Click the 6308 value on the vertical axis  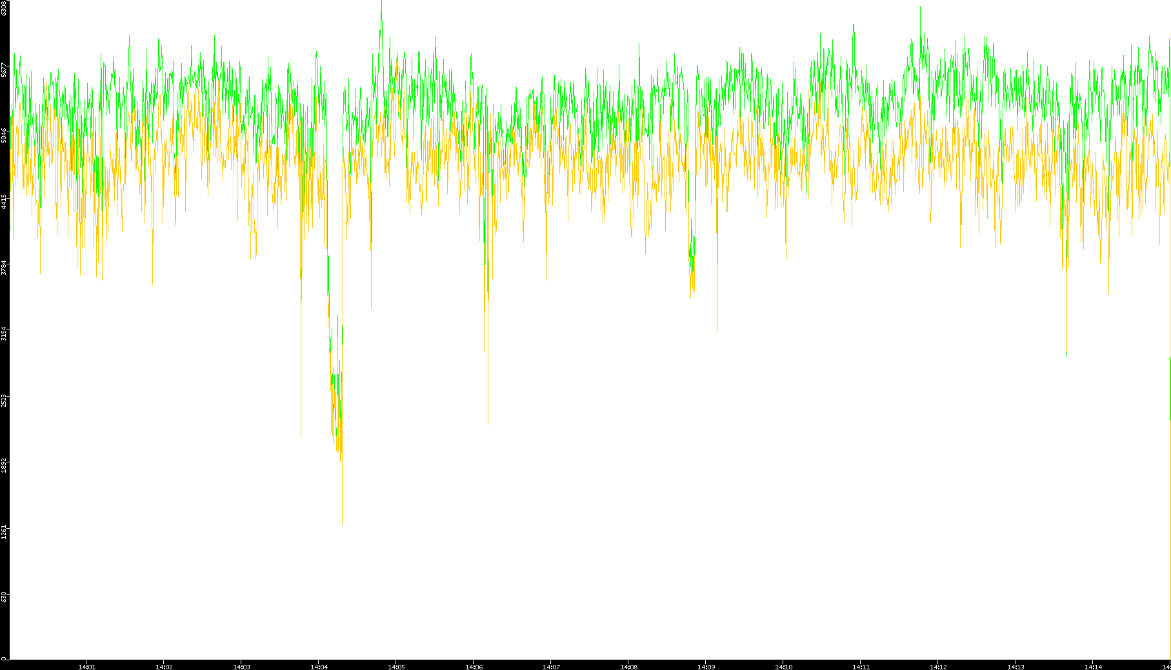4,8
